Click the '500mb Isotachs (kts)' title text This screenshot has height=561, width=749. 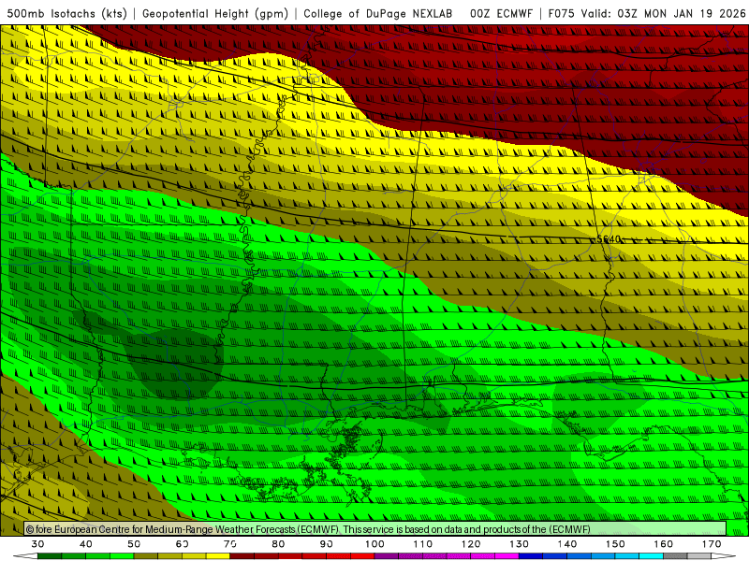[66, 13]
